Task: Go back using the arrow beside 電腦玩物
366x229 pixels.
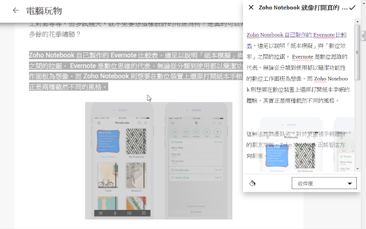Action: coord(15,10)
